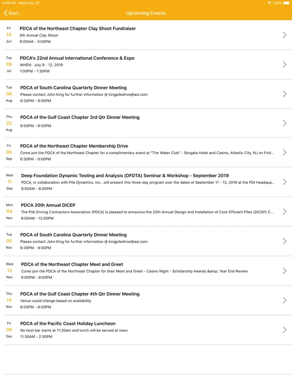Click 'Venue could change based on availability.' text
This screenshot has width=292, height=389.
[x=56, y=301]
